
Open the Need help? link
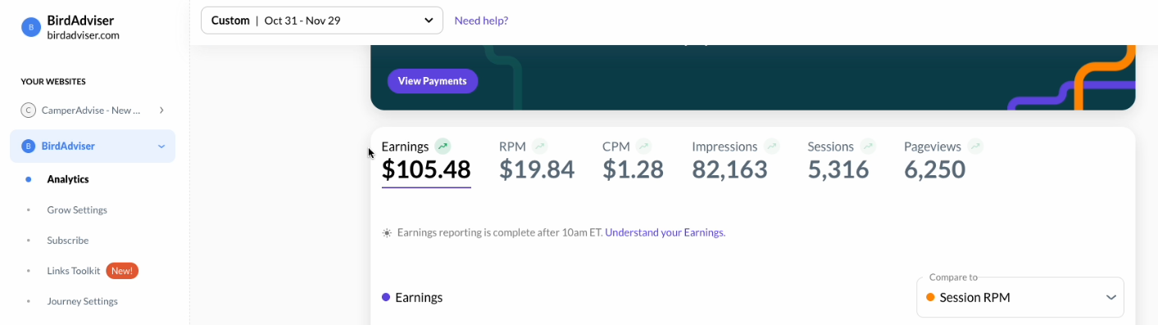click(481, 20)
